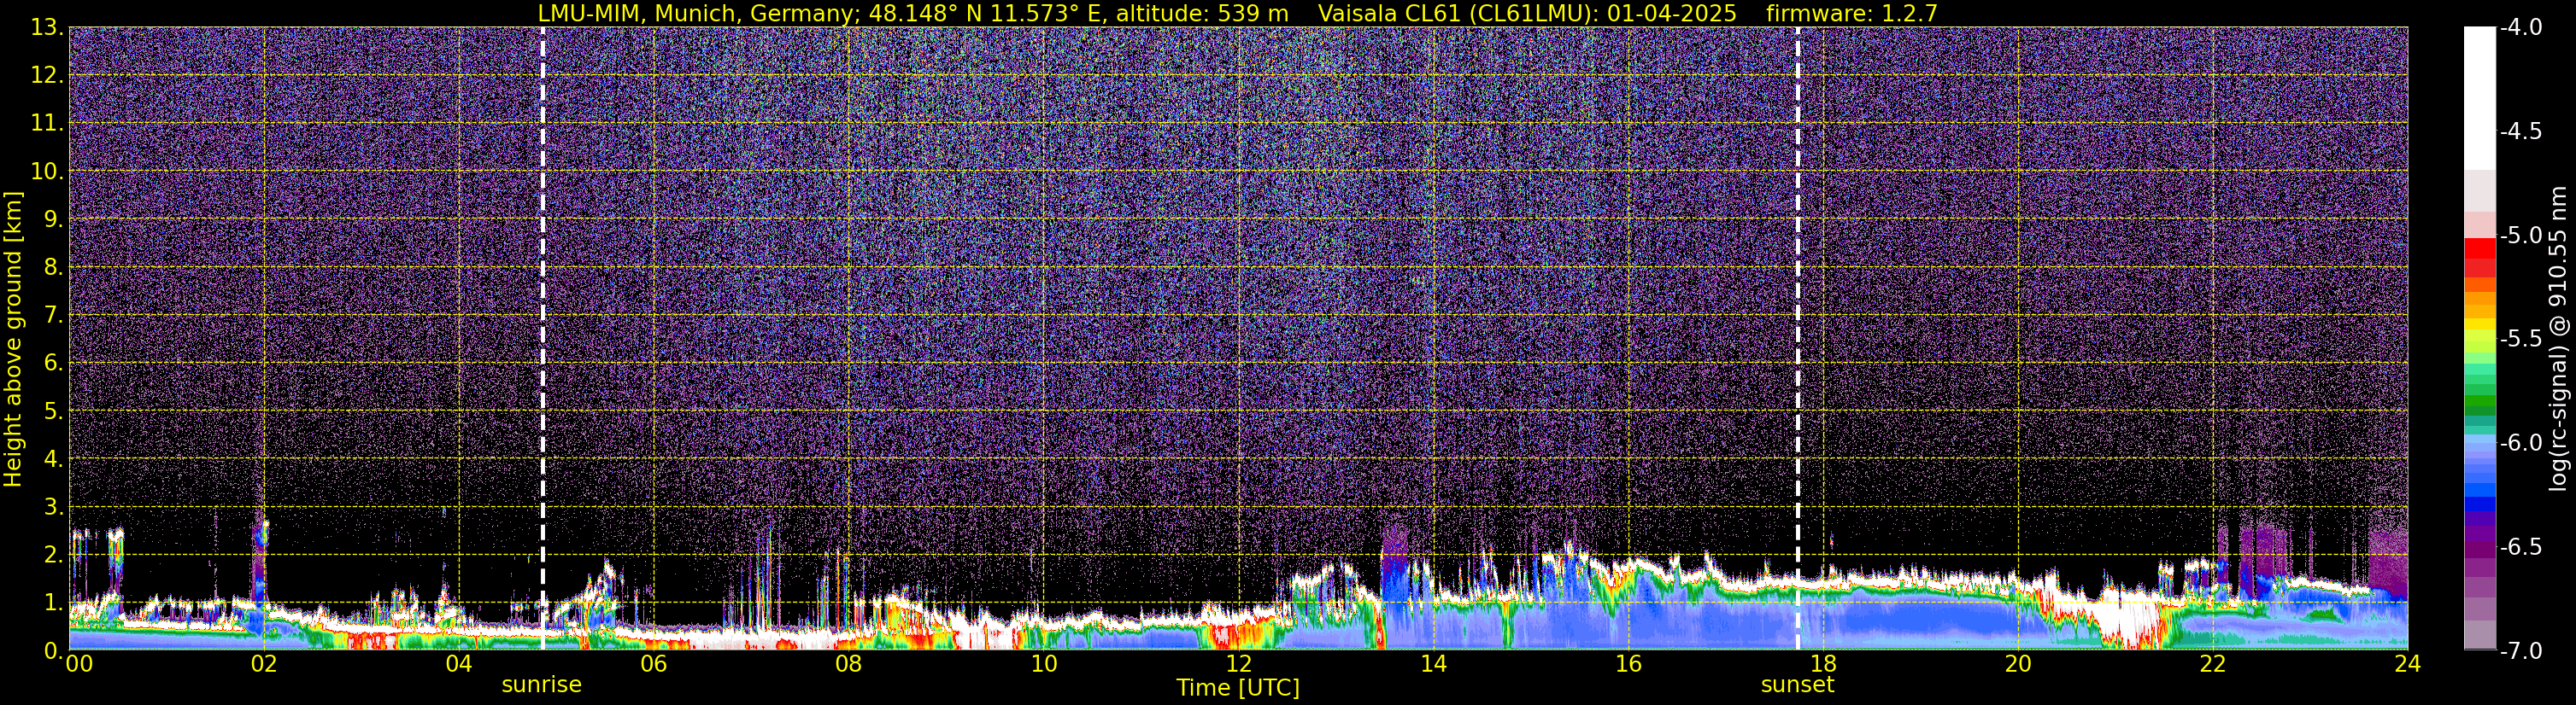Click the y-axis tick label '13.'

pos(46,27)
